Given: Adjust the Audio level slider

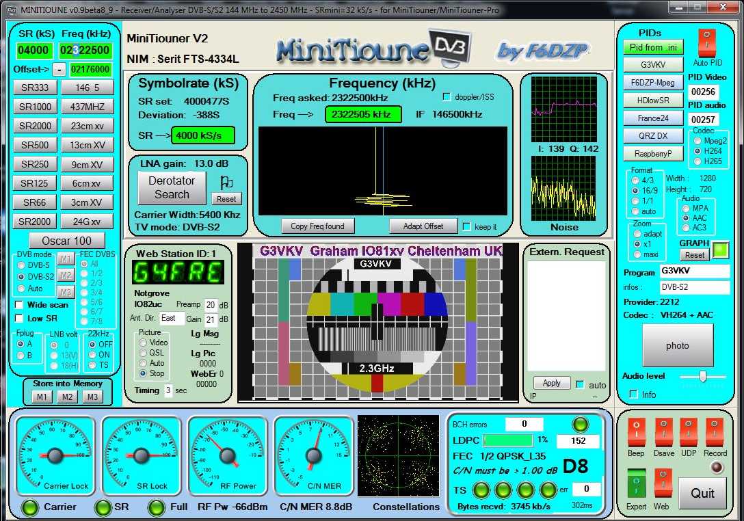Looking at the screenshot, I should point(703,377).
